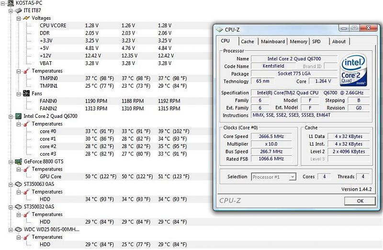Click the Fans icon in tree

tap(26, 93)
